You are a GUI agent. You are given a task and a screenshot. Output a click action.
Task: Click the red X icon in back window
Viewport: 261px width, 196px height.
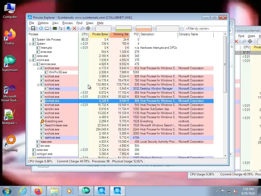click(x=237, y=41)
